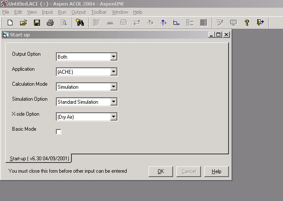Click the edit form pencil icon
The width and height of the screenshot is (283, 201).
click(220, 23)
